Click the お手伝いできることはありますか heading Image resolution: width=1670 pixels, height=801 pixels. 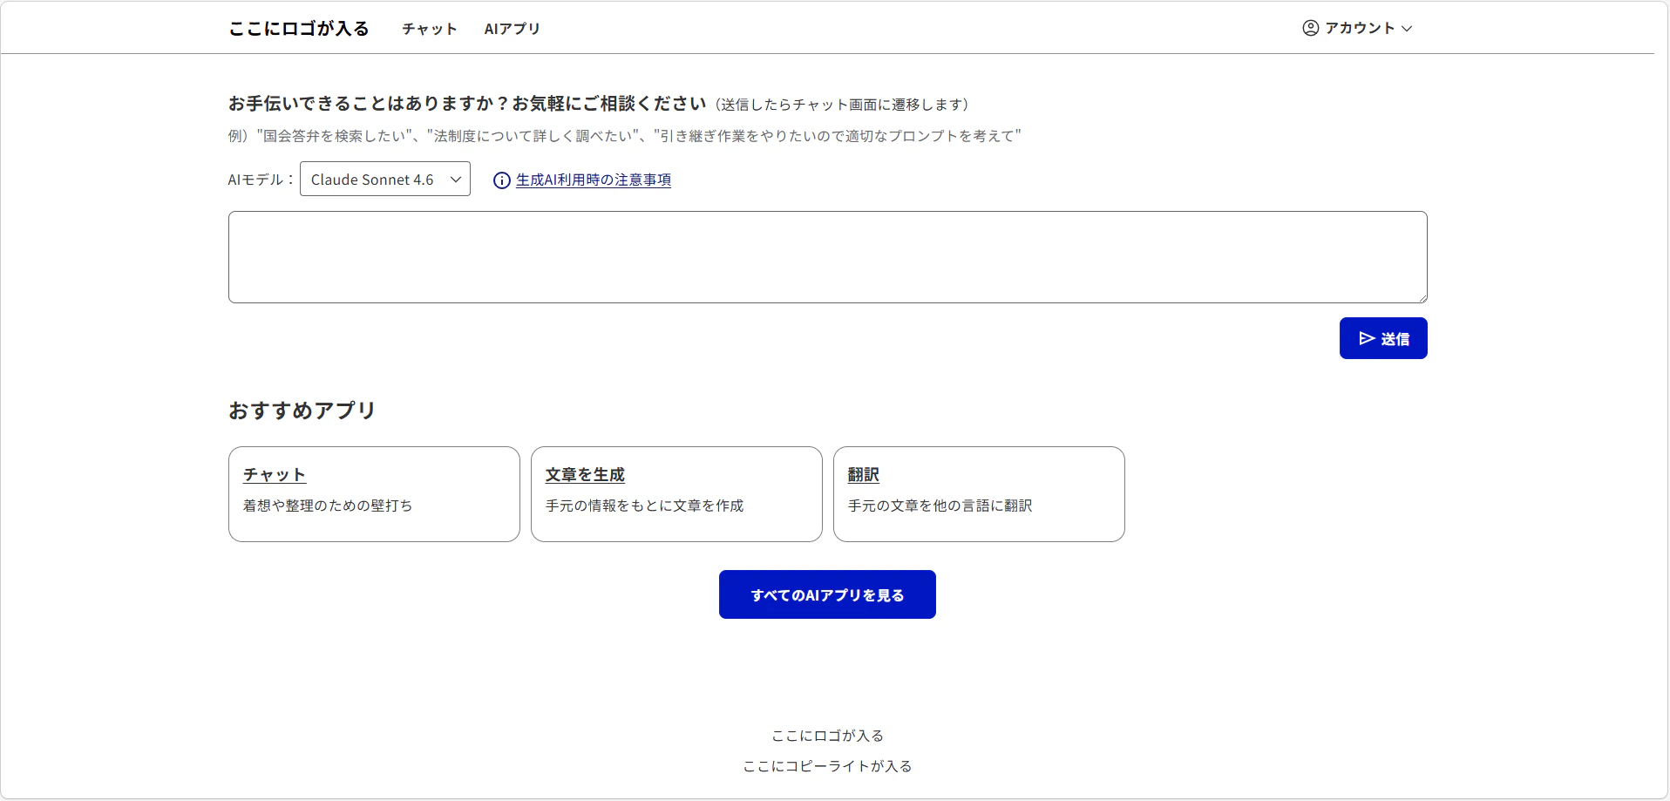pyautogui.click(x=467, y=104)
